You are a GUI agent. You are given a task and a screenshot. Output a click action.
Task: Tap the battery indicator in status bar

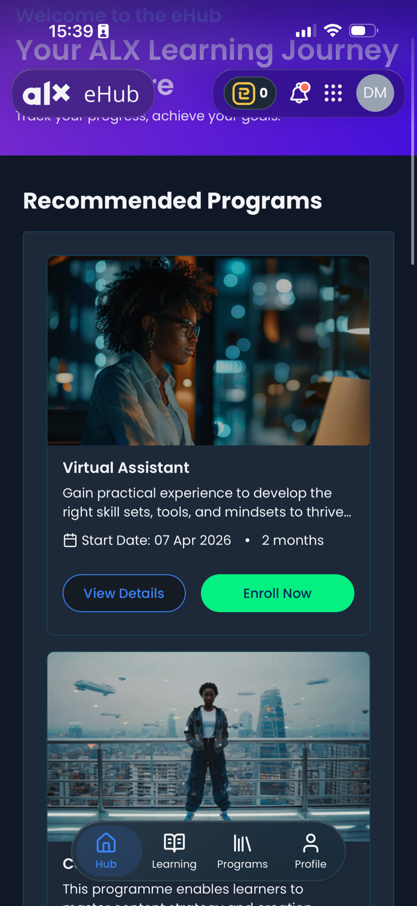363,31
